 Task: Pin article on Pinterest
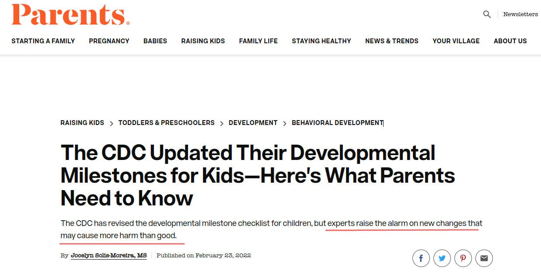(463, 258)
